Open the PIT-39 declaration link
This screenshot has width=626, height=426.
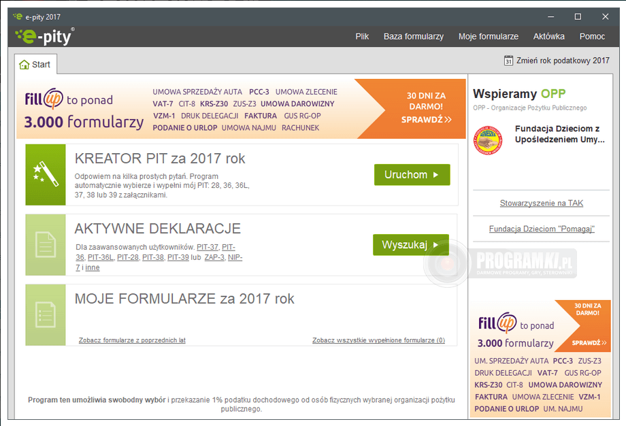pyautogui.click(x=178, y=257)
